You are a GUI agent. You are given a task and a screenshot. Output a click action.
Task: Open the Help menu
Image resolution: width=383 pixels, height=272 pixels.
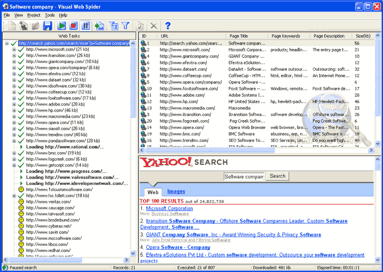point(63,15)
